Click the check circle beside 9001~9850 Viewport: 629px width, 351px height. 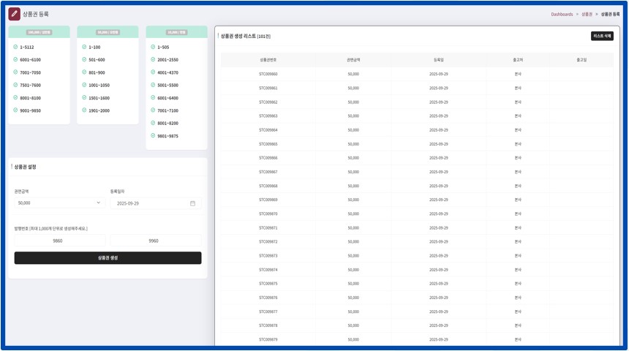tap(15, 110)
